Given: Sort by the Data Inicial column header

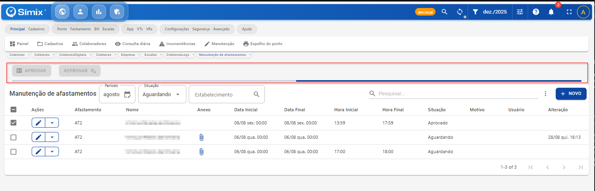Looking at the screenshot, I should pos(246,110).
